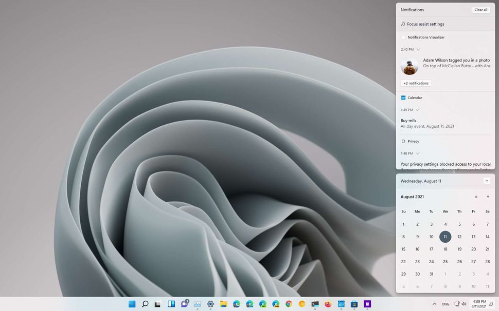The height and width of the screenshot is (311, 499).
Task: Expand the Privacy notification details
Action: [x=418, y=153]
